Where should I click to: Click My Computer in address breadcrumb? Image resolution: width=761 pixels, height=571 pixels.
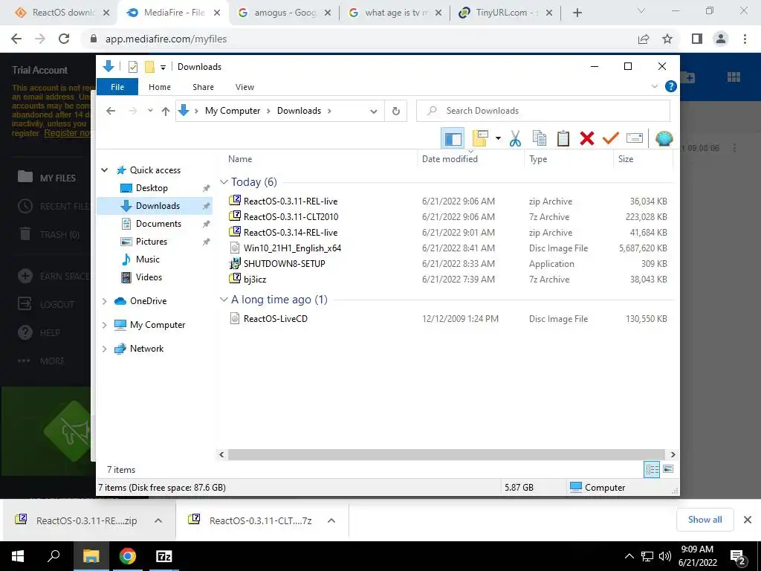pos(233,111)
